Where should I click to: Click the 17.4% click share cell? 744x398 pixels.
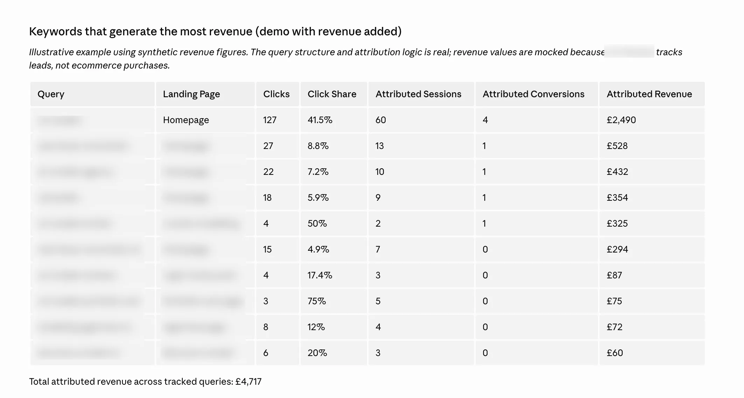point(320,275)
